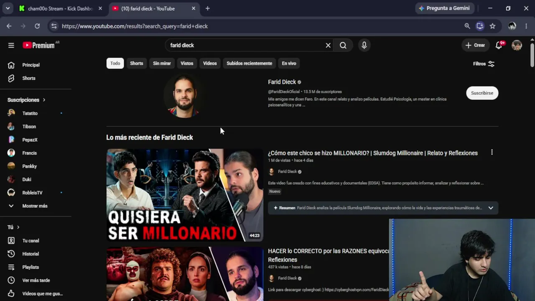
Task: Open the Slumdog Millionaire video title
Action: tap(373, 153)
